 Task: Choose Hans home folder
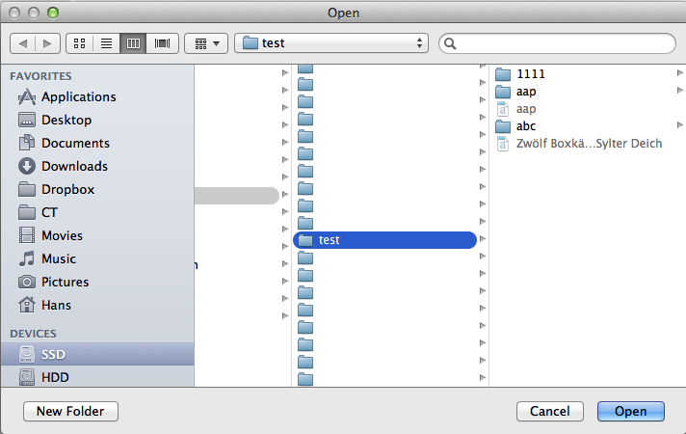click(56, 305)
